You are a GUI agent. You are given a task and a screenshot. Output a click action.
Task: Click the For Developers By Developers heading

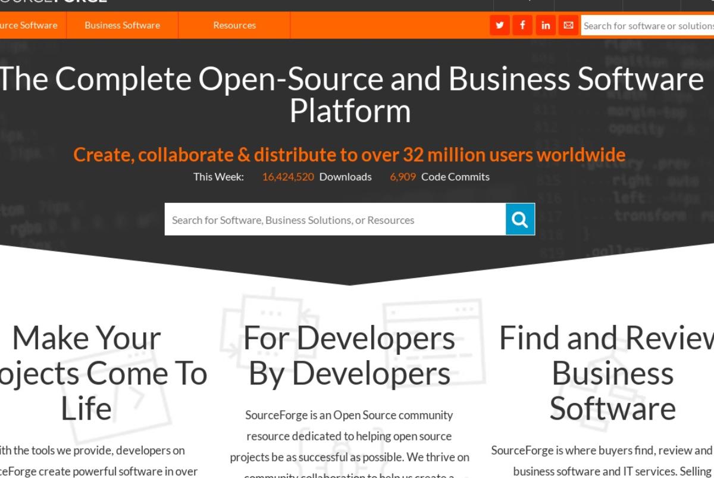click(349, 356)
